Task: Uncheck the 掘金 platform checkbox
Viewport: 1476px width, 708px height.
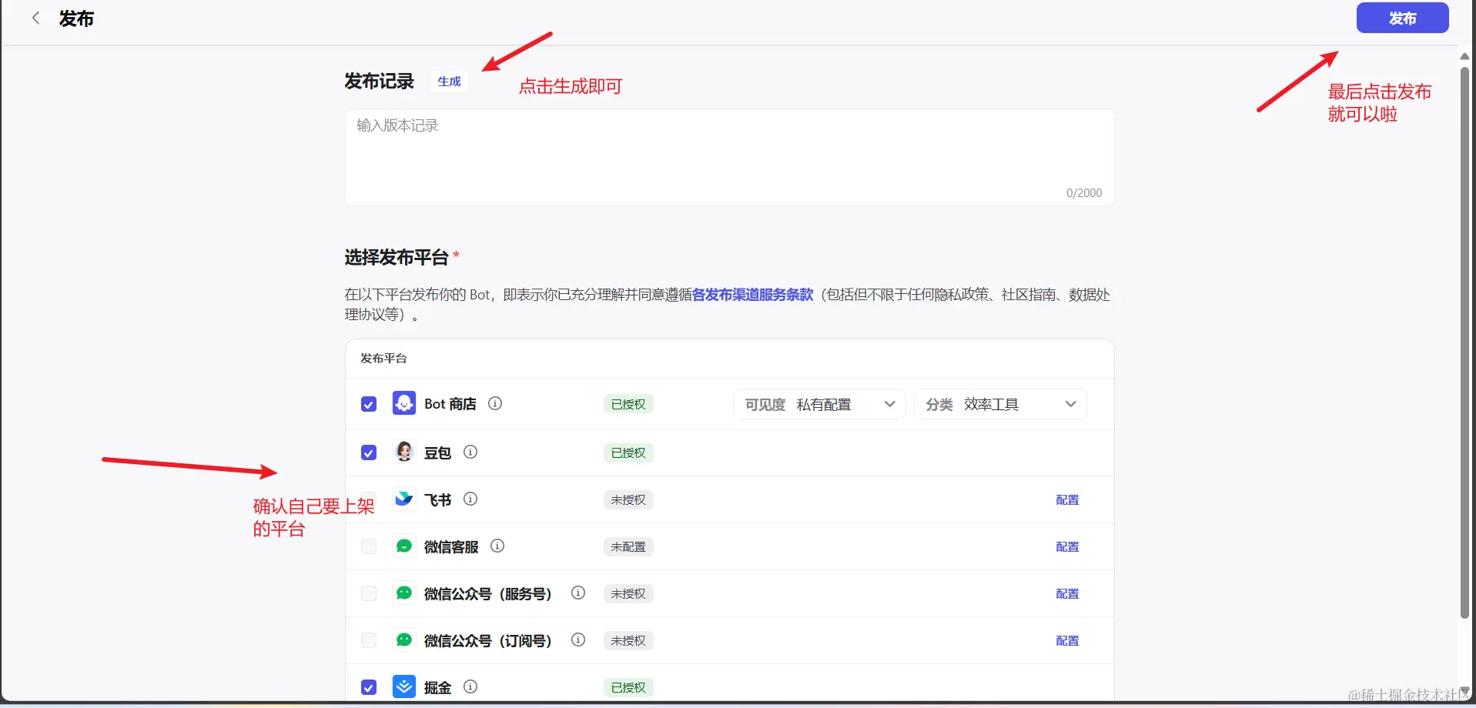Action: pyautogui.click(x=369, y=687)
